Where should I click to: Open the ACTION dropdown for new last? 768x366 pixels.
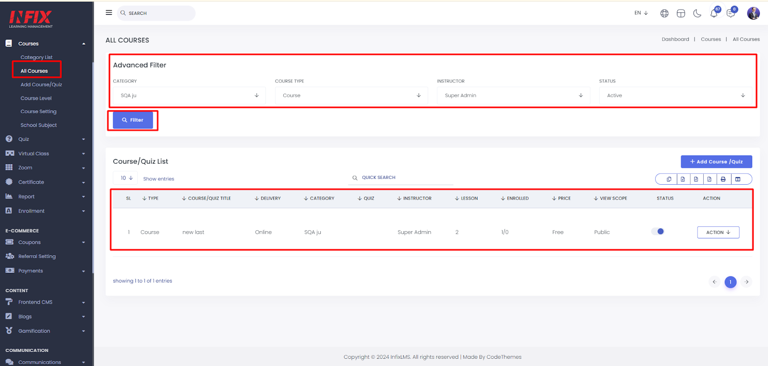click(718, 232)
